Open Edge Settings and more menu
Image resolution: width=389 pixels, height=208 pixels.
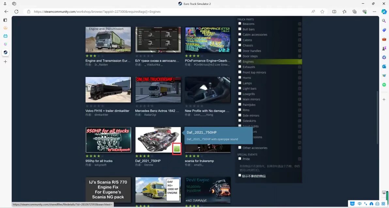374,11
